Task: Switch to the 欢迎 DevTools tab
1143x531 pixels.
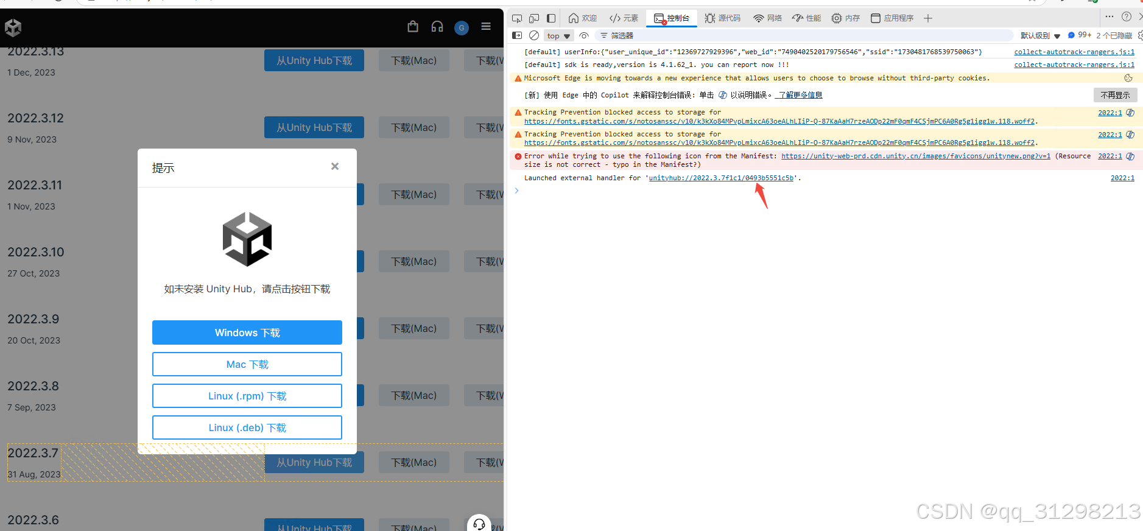Action: pos(583,18)
